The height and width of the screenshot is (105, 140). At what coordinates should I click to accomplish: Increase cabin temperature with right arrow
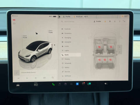(x=41, y=85)
